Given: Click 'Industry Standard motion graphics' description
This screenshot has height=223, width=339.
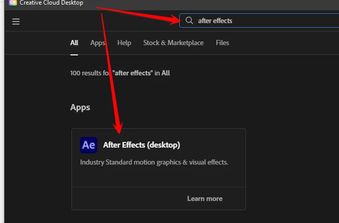Looking at the screenshot, I should coord(154,163).
